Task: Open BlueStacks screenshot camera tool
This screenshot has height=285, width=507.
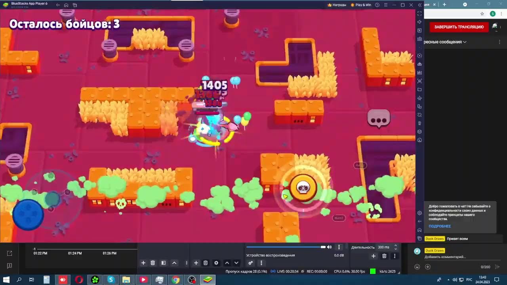Action: (419, 81)
